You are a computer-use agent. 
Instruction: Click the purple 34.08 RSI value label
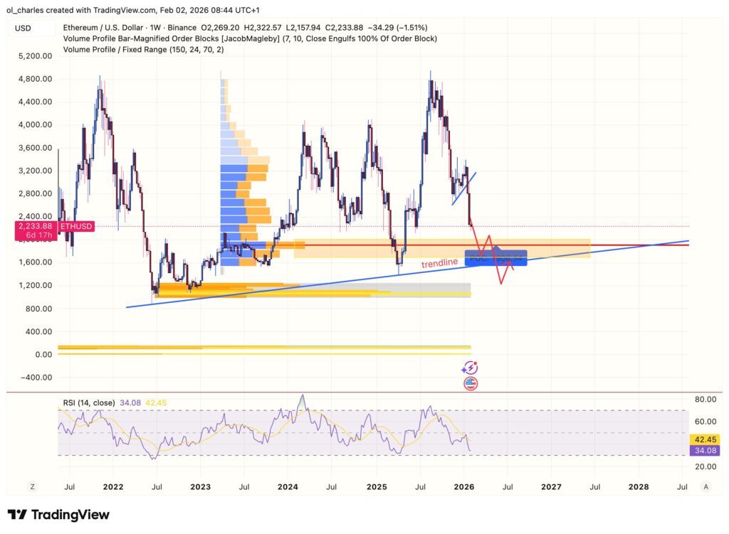coord(703,451)
